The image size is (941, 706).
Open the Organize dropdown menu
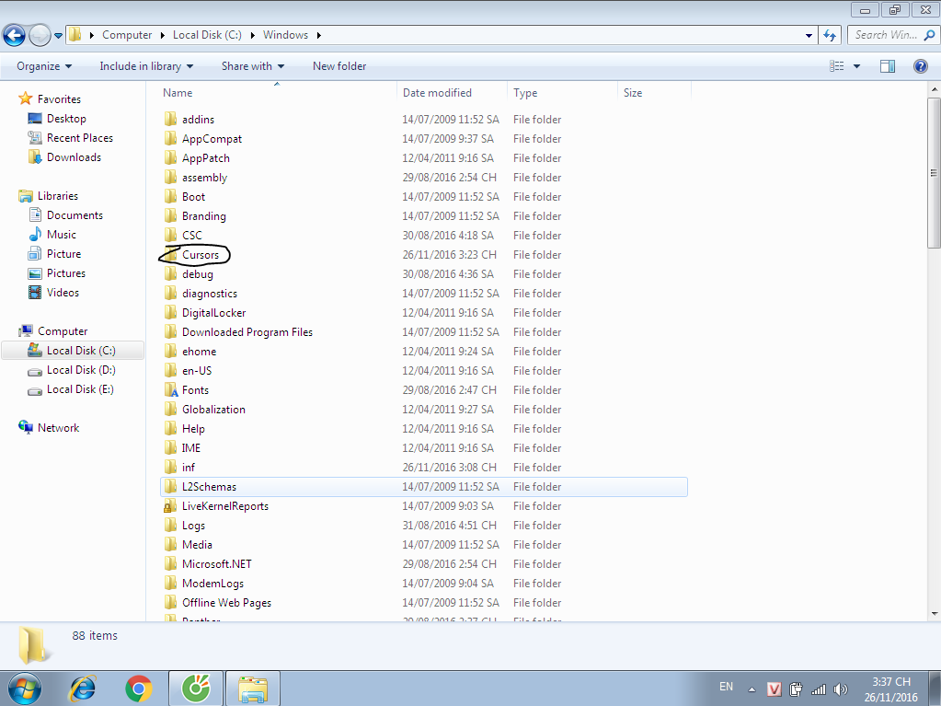[x=43, y=66]
